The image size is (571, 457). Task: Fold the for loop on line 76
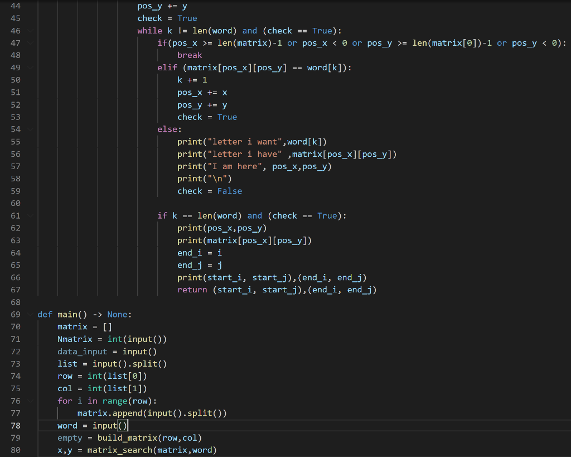click(x=31, y=401)
